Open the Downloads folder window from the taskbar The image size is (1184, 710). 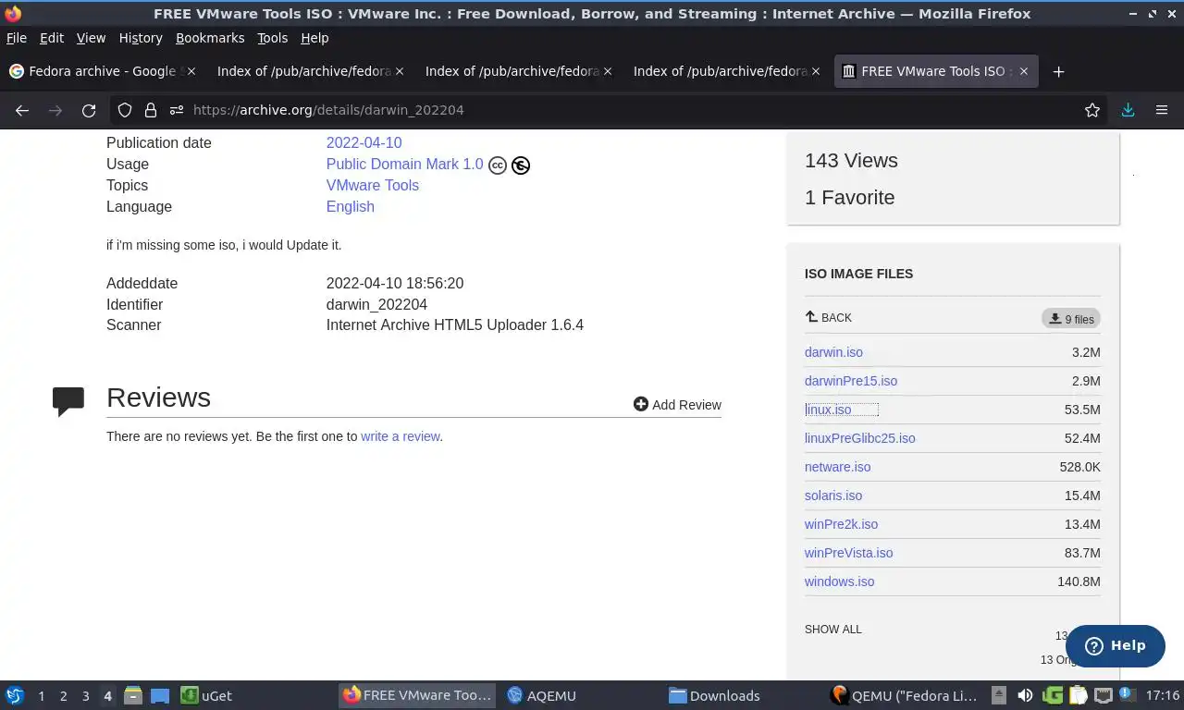pos(715,695)
